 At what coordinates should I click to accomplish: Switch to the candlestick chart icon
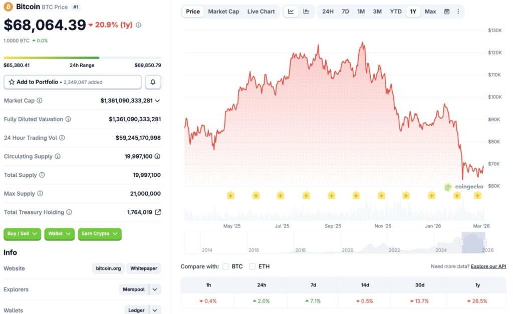[x=306, y=11]
